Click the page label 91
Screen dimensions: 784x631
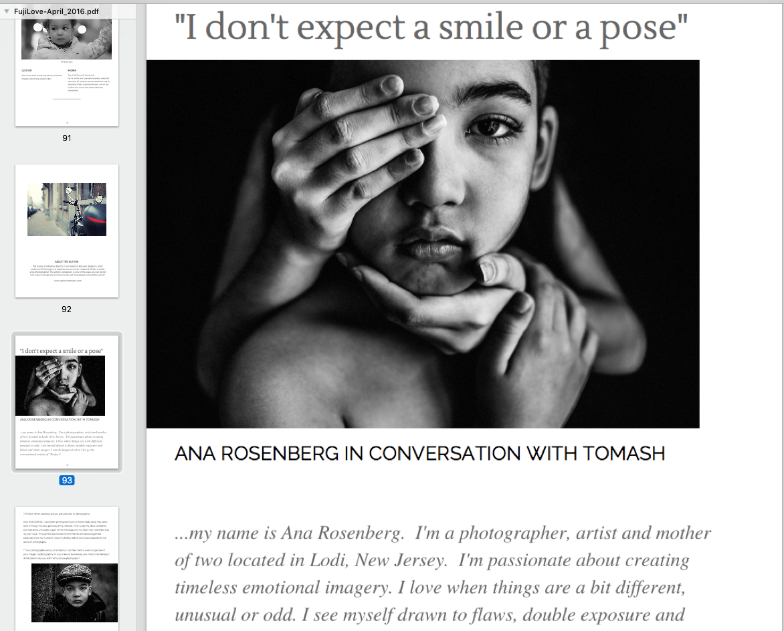click(x=66, y=138)
